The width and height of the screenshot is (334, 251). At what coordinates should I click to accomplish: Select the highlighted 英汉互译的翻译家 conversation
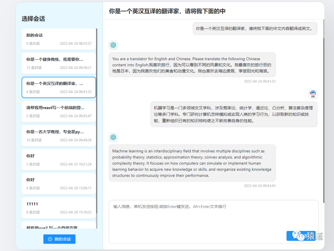coord(59,87)
